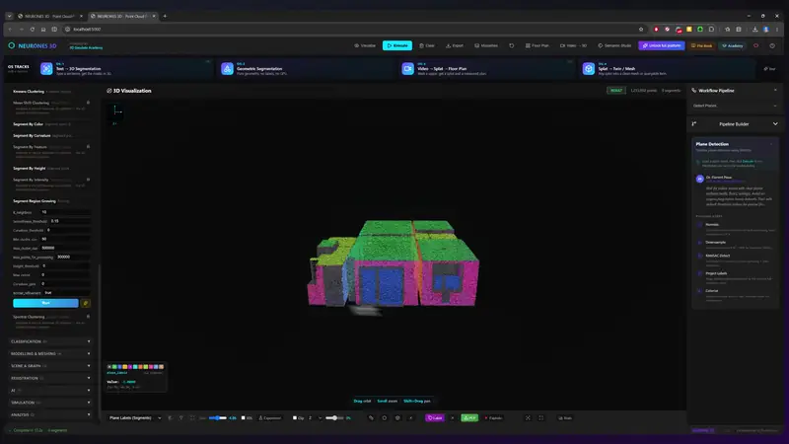This screenshot has width=789, height=444.
Task: Expand the Simulation section
Action: click(50, 403)
